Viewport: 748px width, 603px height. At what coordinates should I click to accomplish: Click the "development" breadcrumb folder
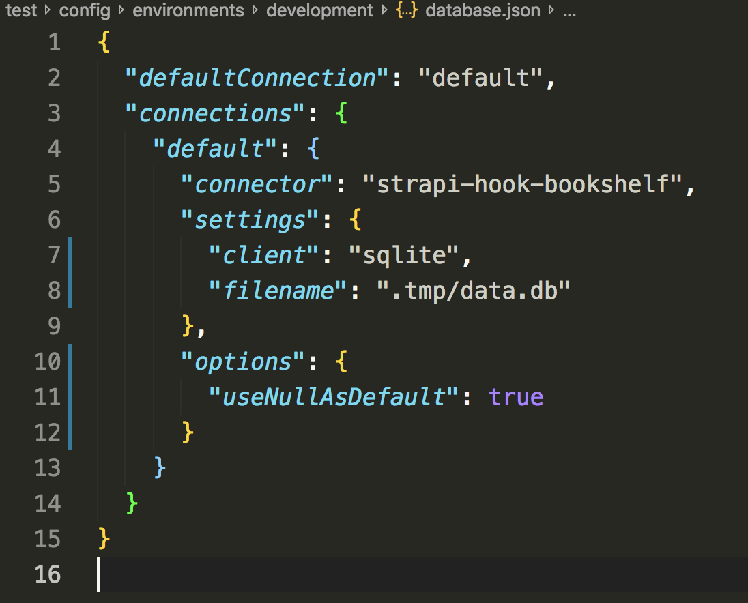[319, 10]
